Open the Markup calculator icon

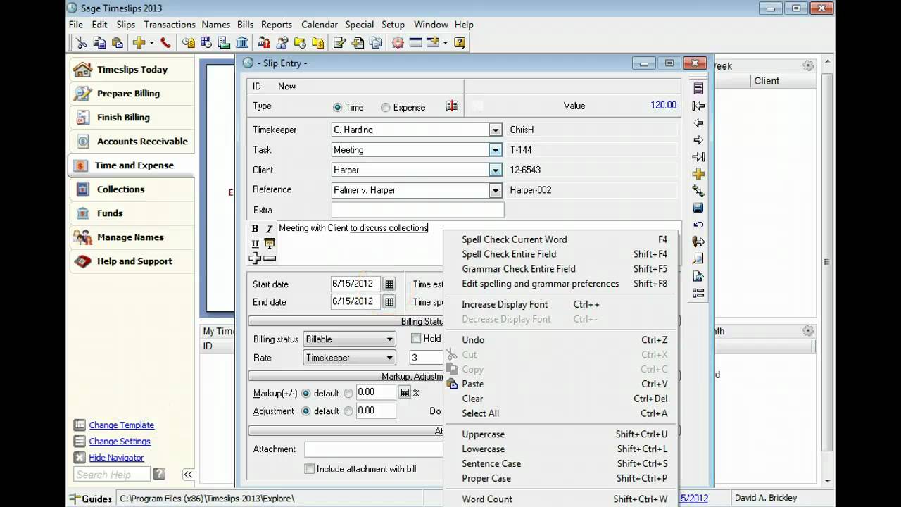405,393
